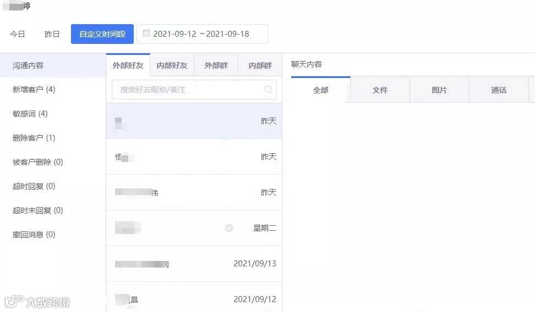The height and width of the screenshot is (312, 535).
Task: Select the 全部 chat content tab
Action: click(321, 90)
